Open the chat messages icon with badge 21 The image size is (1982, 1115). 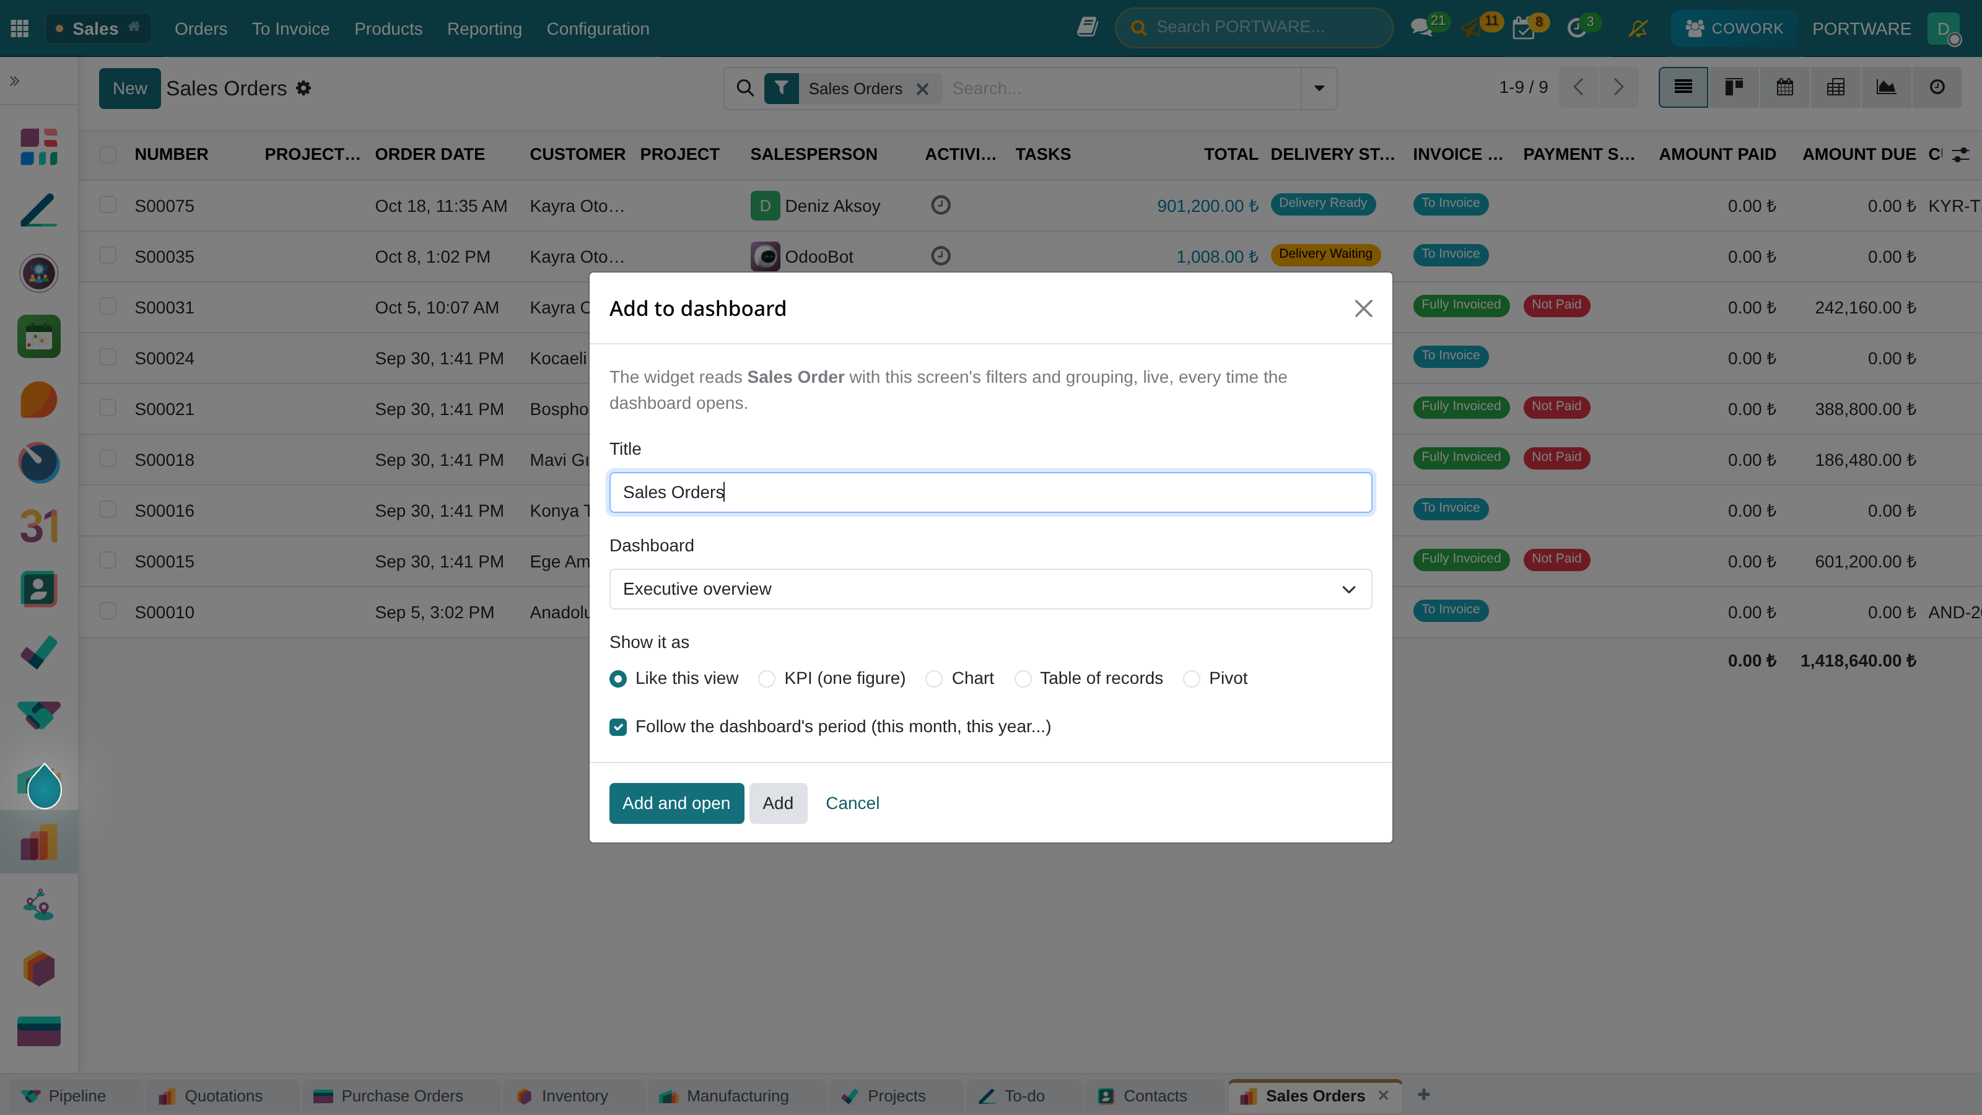(x=1422, y=28)
